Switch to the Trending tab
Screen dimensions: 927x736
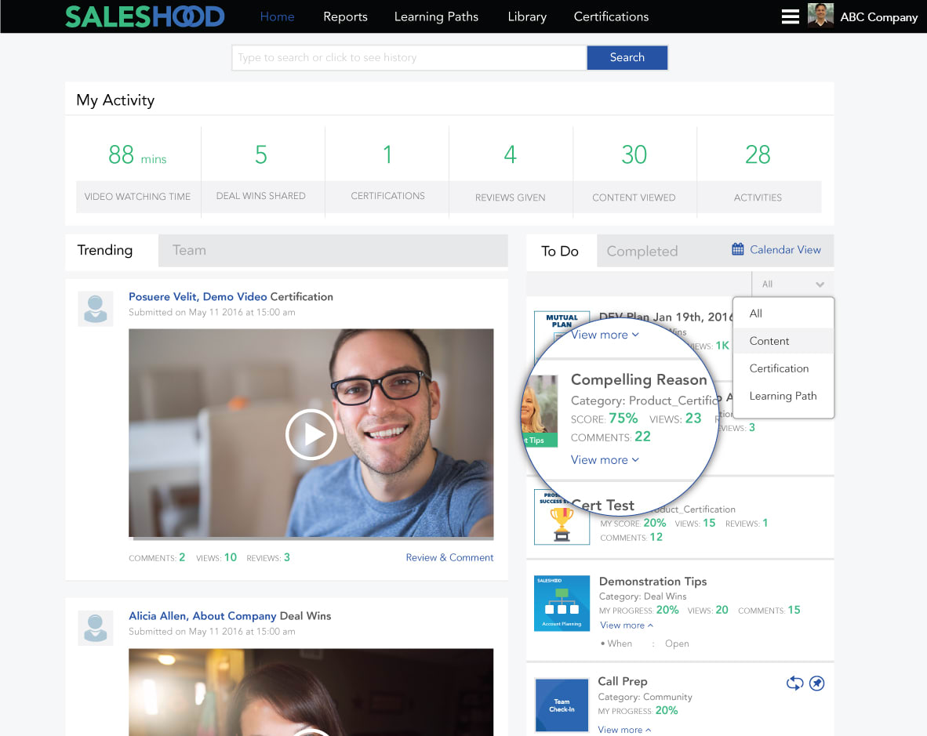pos(104,251)
